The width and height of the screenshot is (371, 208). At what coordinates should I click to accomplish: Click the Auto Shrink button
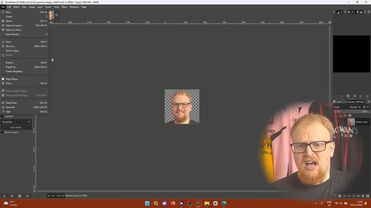click(16, 128)
